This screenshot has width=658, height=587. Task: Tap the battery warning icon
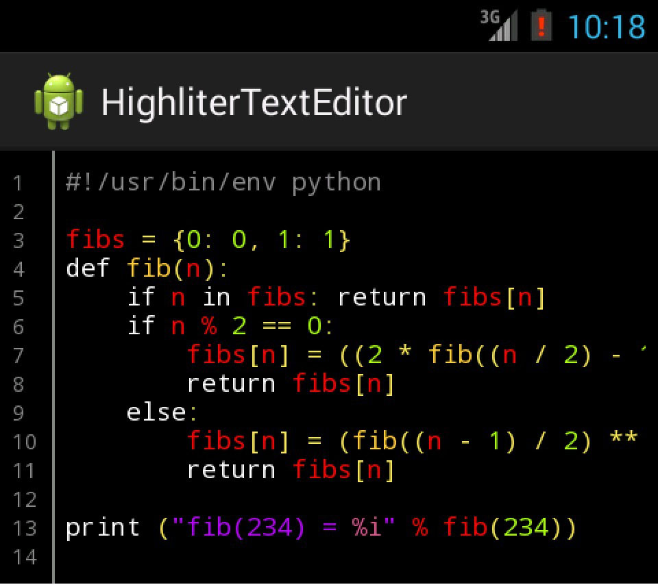click(x=541, y=26)
